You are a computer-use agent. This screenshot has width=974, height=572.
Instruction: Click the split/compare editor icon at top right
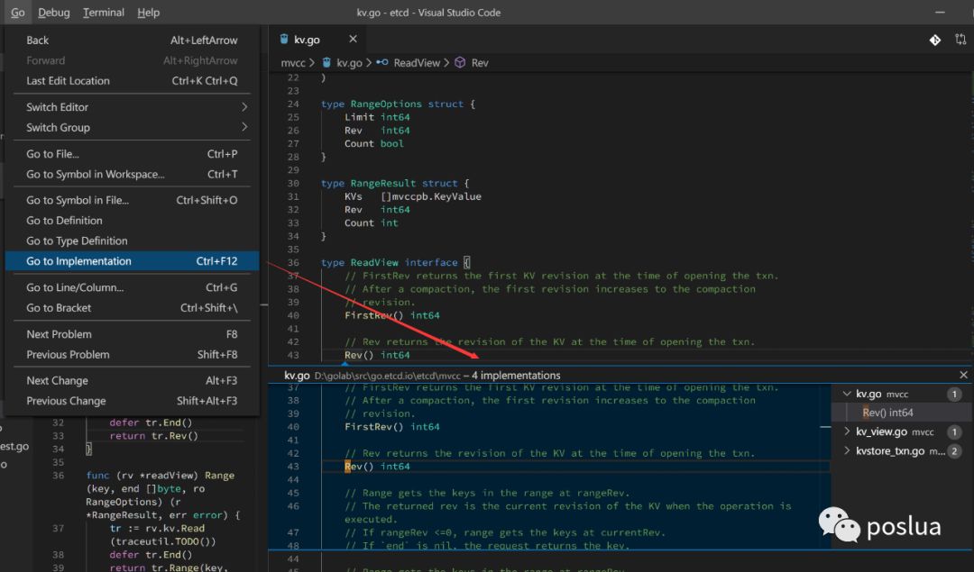click(960, 40)
